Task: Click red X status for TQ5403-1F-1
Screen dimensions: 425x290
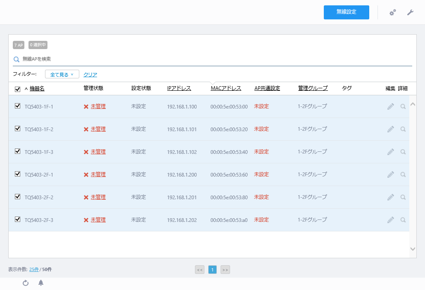Action: 86,107
